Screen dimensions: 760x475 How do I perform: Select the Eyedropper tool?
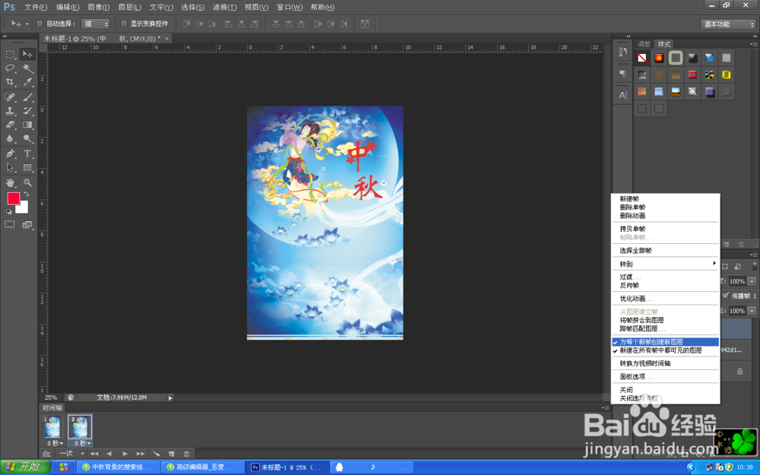[x=27, y=82]
